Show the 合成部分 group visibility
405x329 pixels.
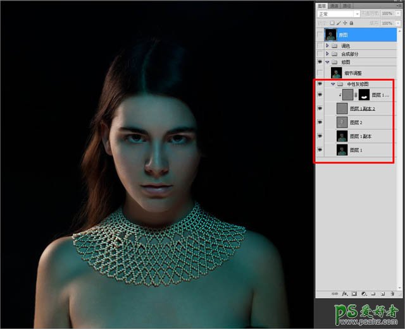click(x=320, y=54)
